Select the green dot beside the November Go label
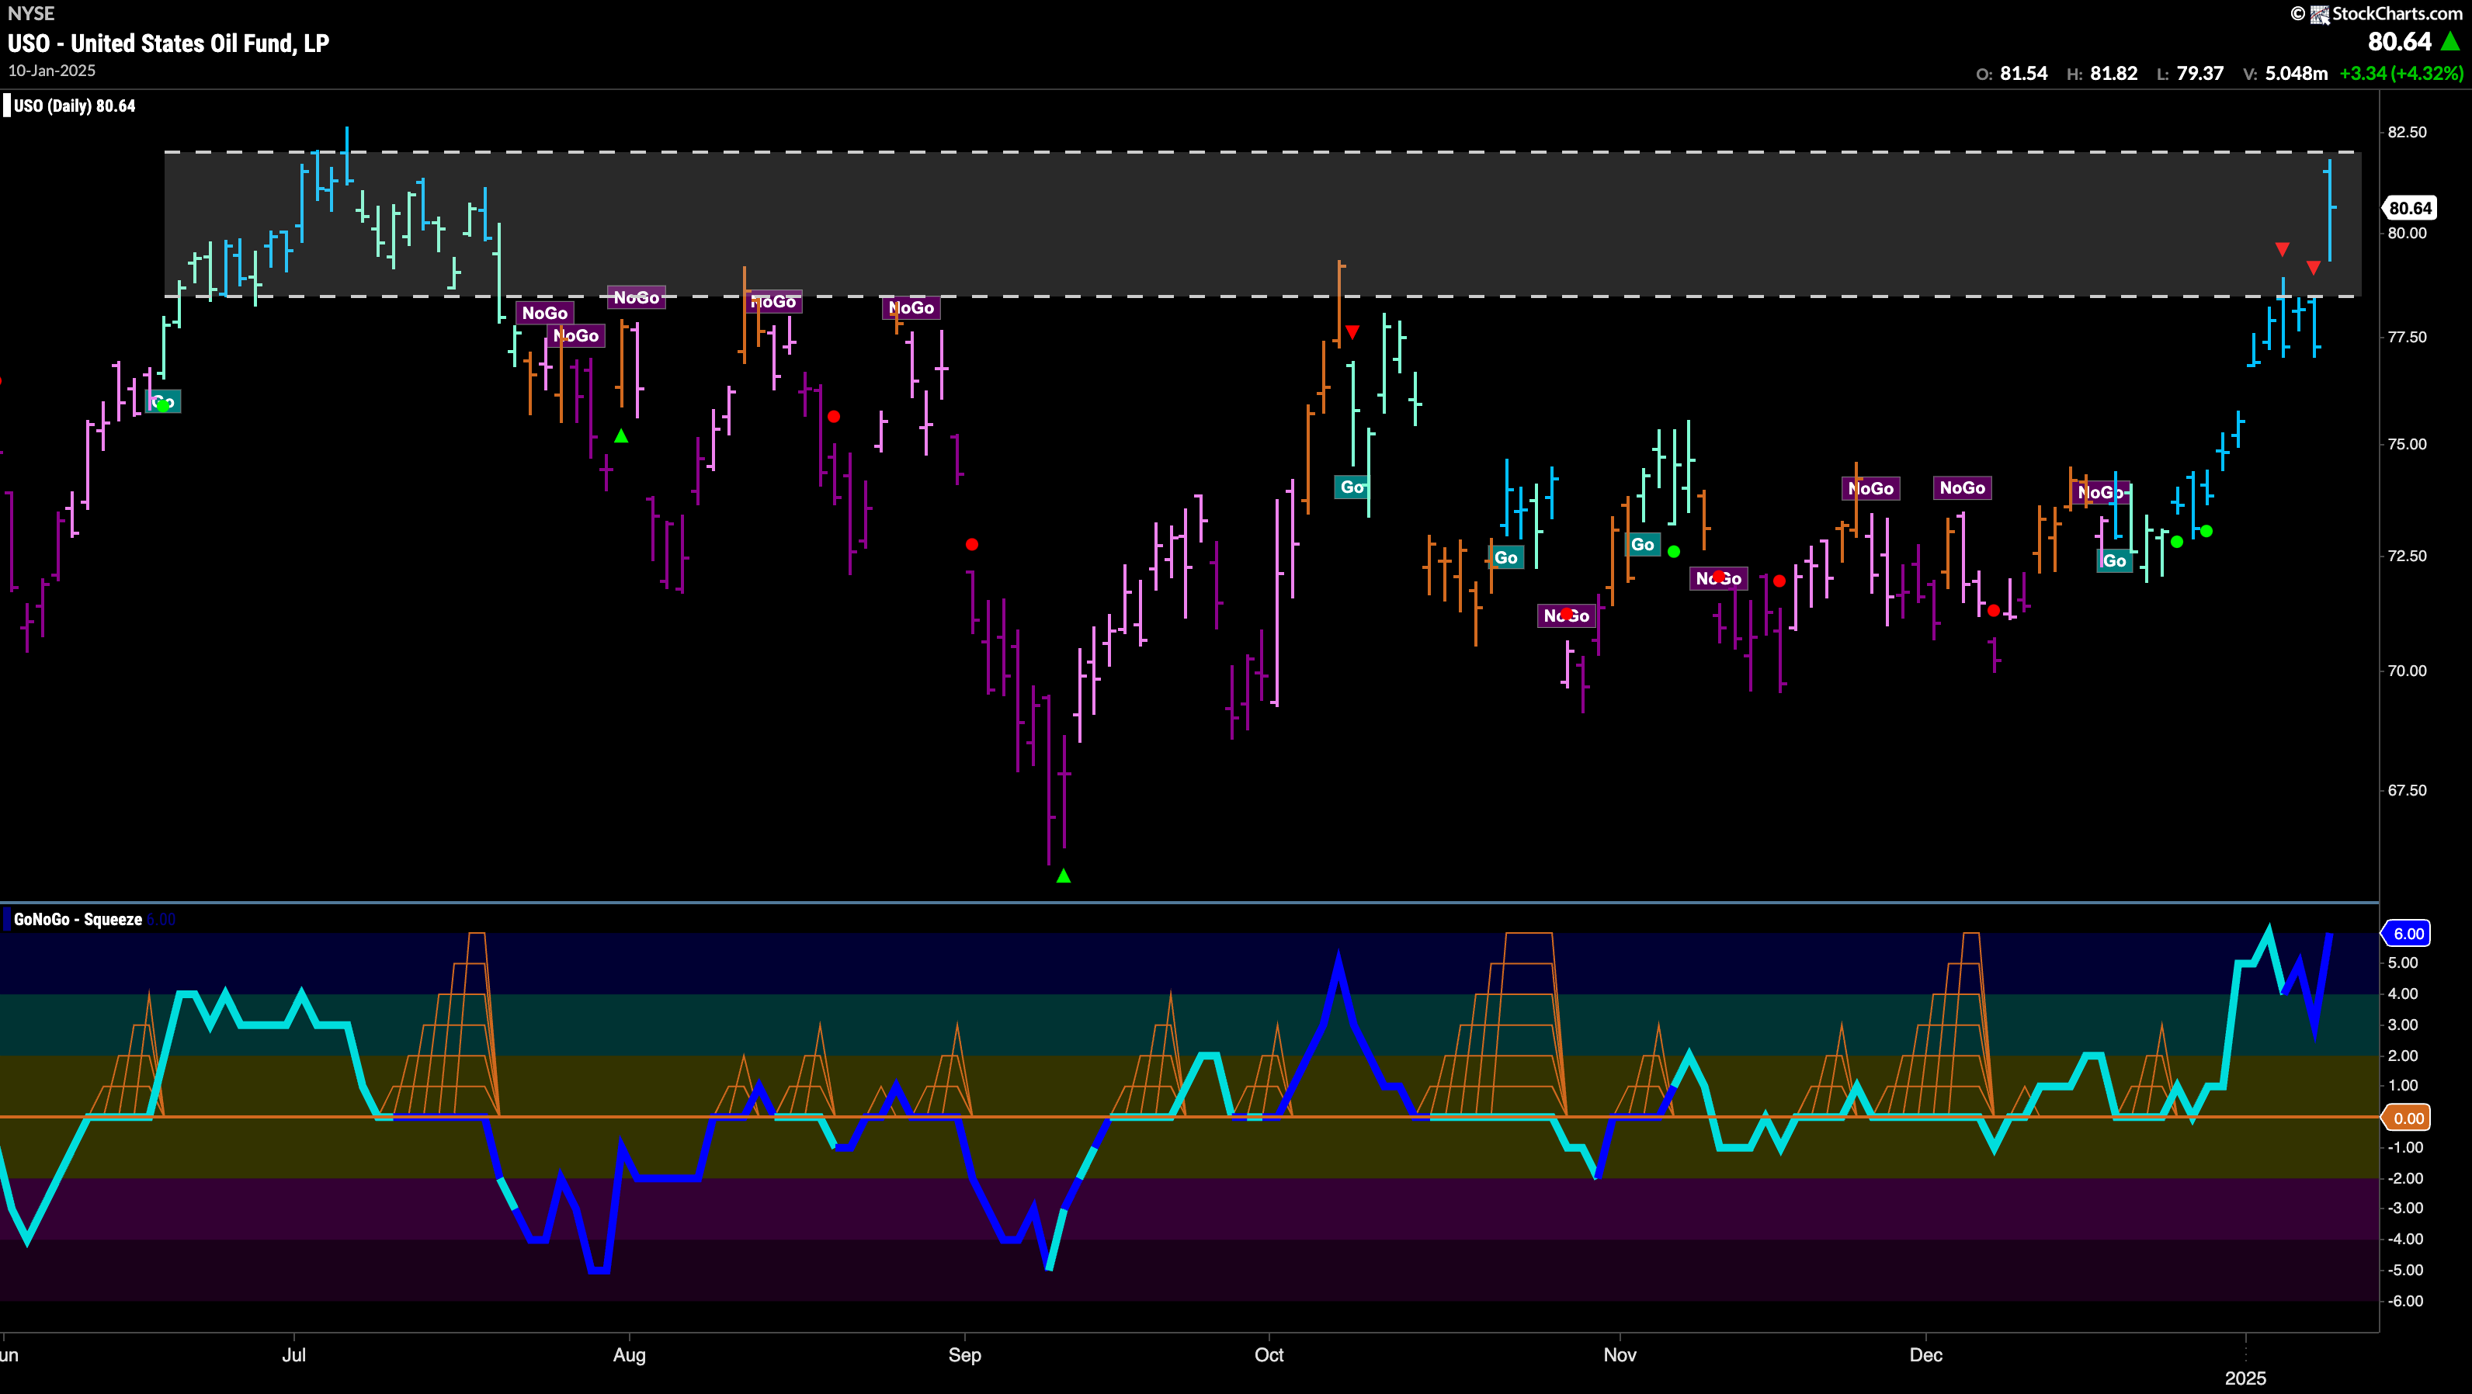 point(1674,552)
